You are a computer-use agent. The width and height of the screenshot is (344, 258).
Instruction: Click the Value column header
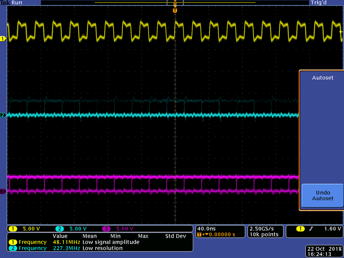point(60,236)
